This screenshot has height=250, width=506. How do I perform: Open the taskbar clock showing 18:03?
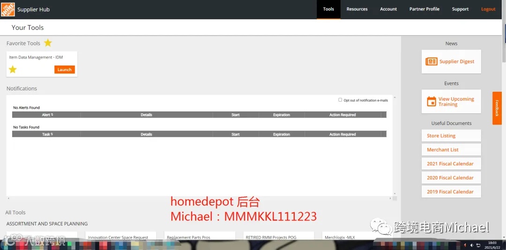(x=492, y=245)
